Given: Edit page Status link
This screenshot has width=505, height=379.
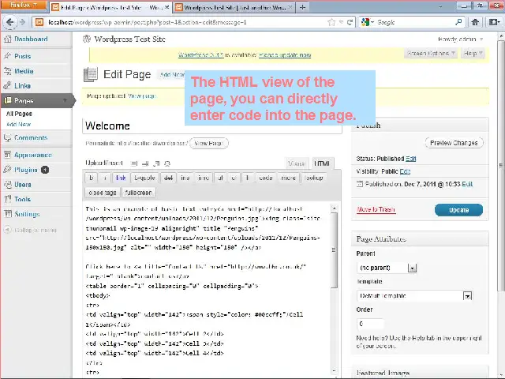Looking at the screenshot, I should coord(410,159).
